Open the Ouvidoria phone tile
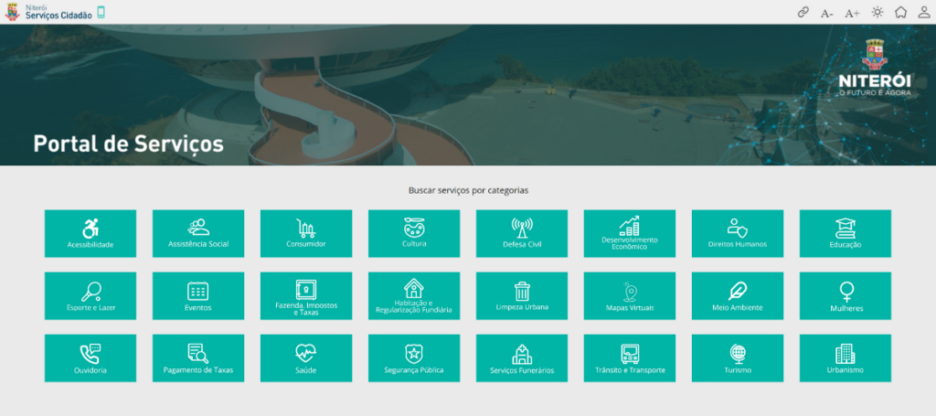This screenshot has width=936, height=416. tap(90, 358)
